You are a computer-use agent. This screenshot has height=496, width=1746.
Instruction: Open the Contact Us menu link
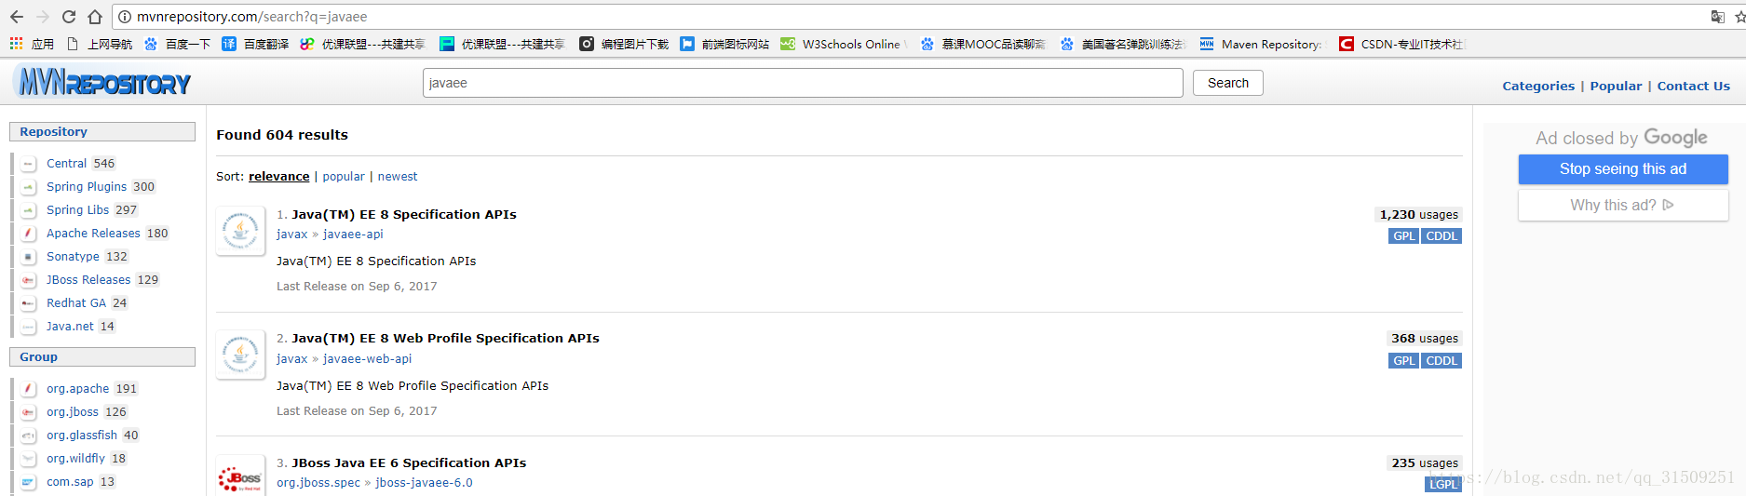[x=1693, y=86]
